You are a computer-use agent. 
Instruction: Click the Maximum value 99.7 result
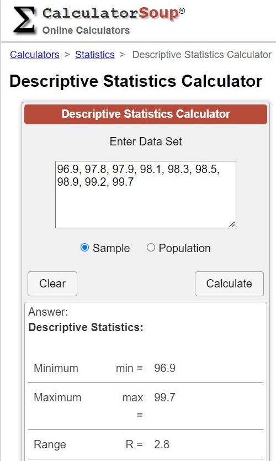(164, 397)
